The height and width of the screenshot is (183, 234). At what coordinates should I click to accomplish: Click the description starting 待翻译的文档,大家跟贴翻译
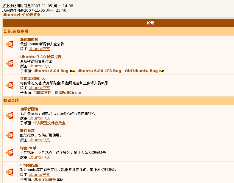click(64, 83)
